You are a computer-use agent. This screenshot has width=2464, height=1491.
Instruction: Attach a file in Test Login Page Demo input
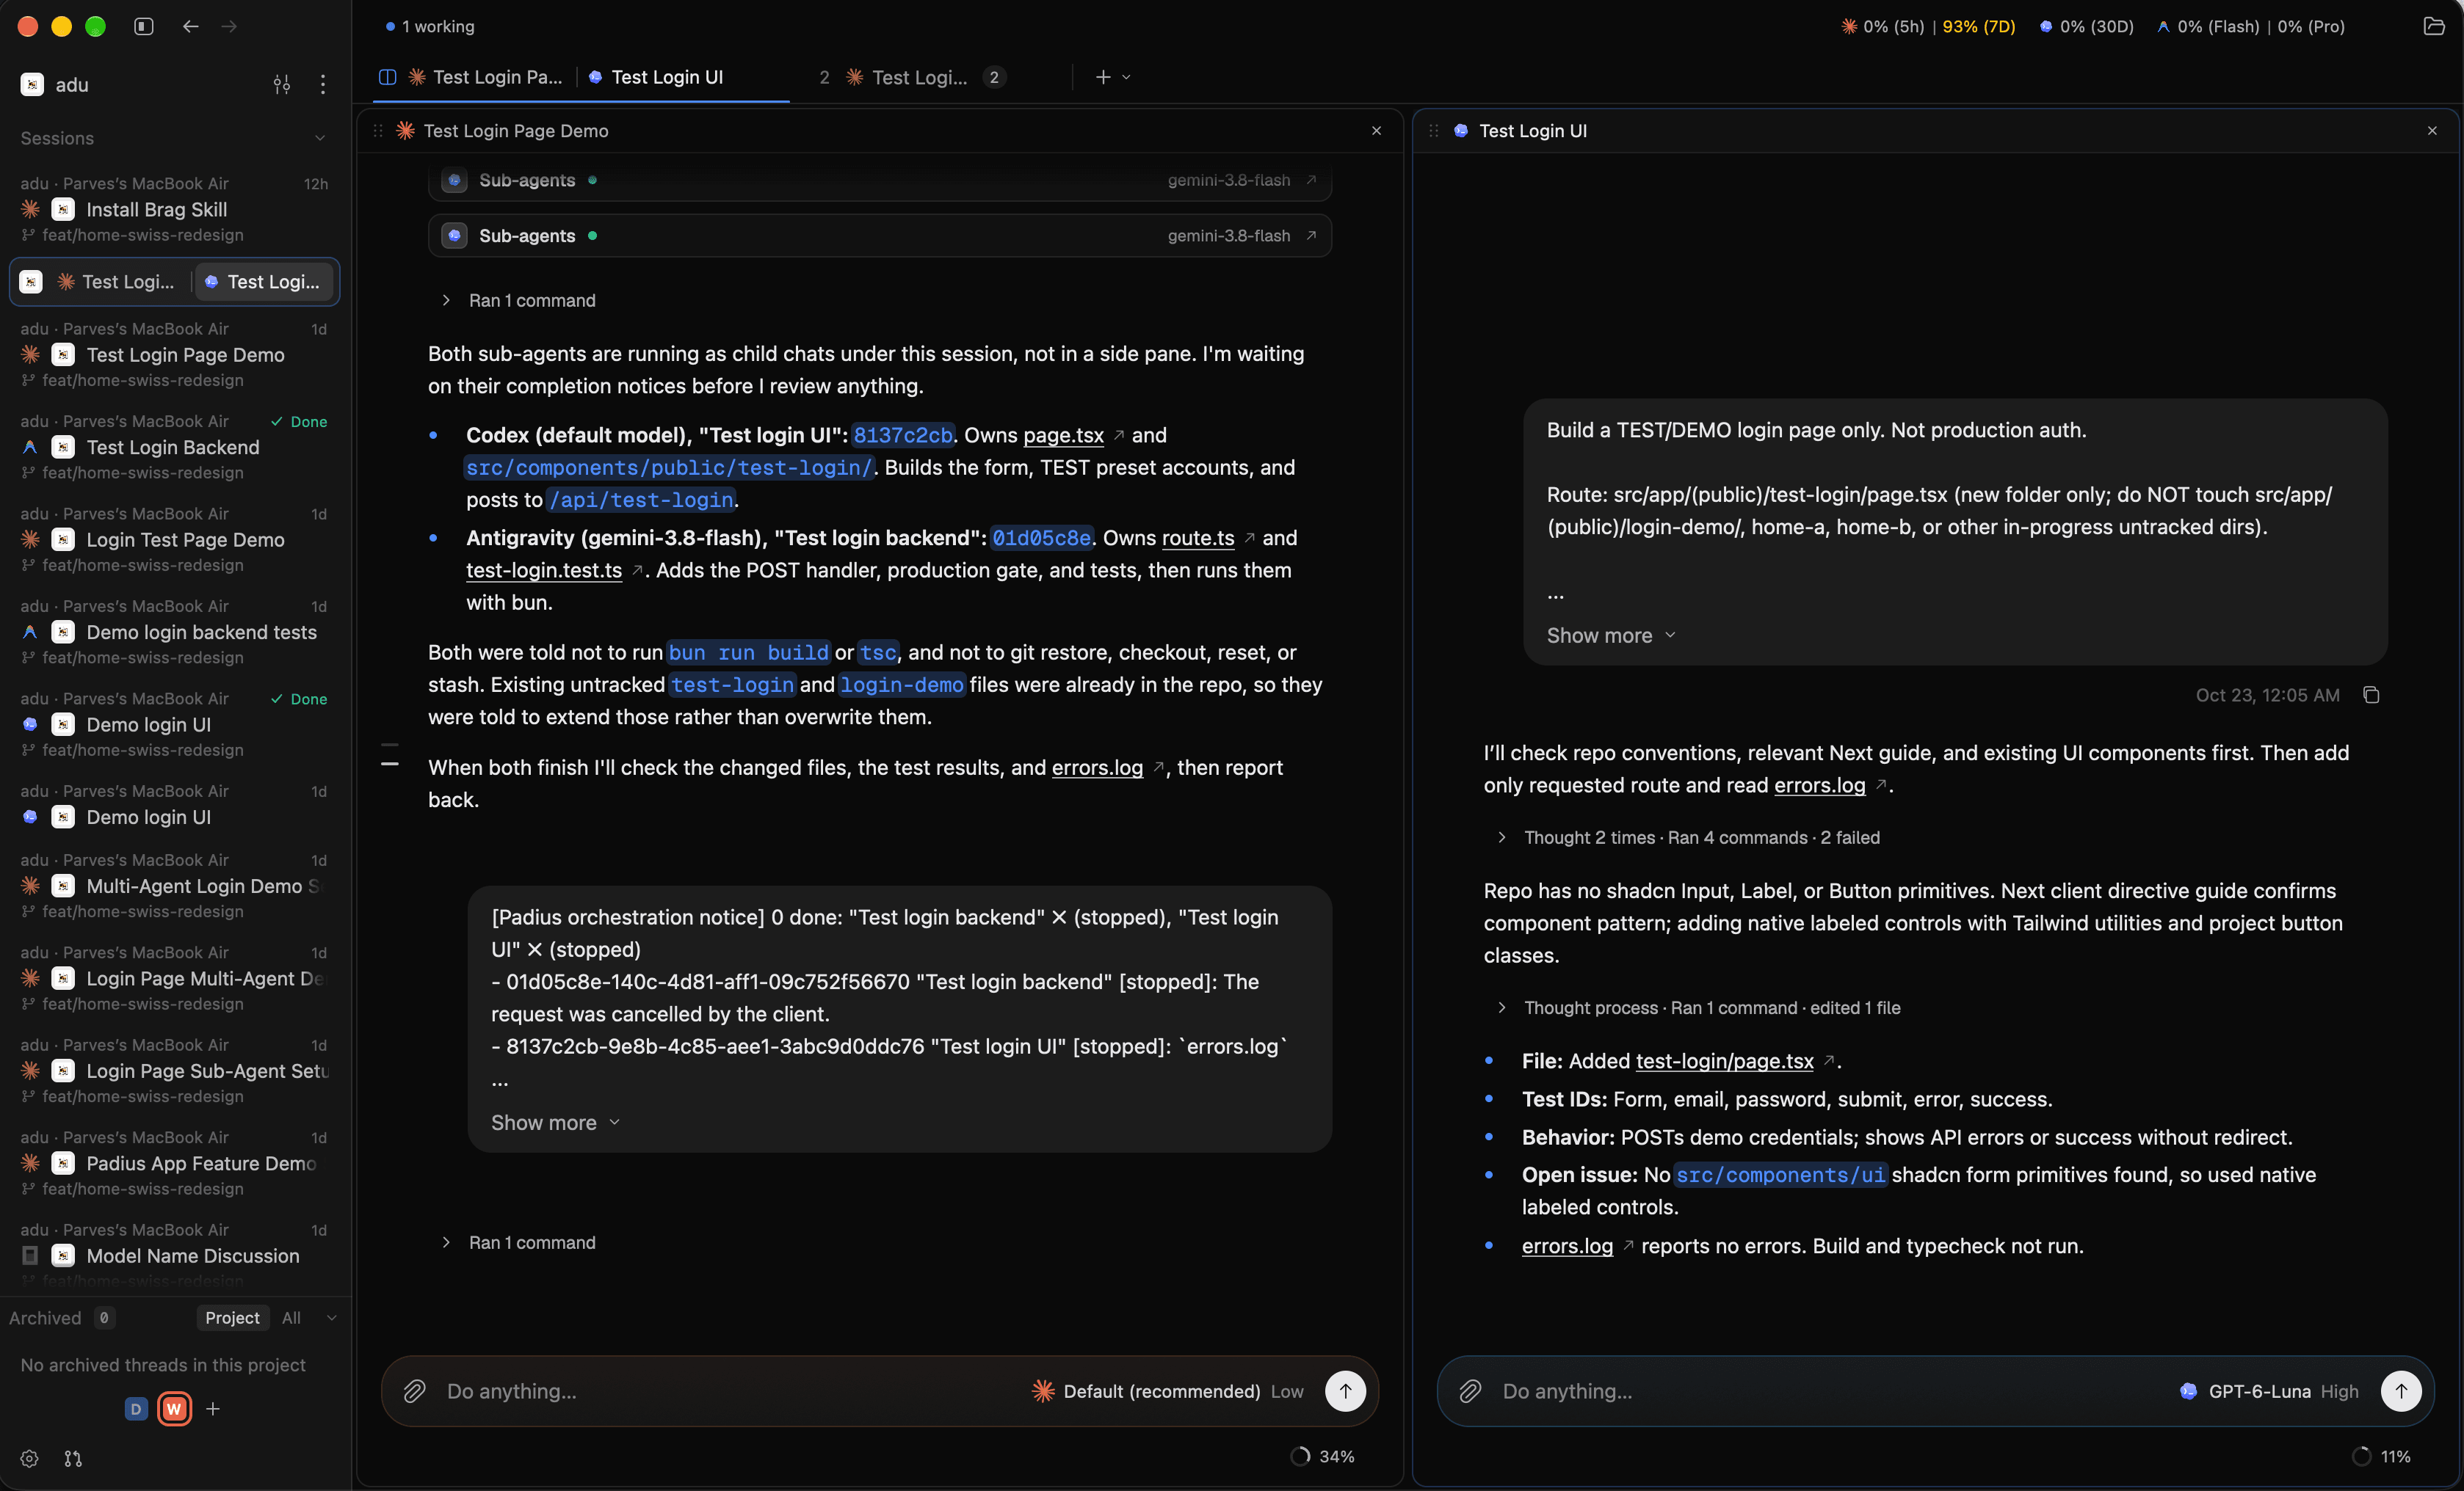pyautogui.click(x=414, y=1391)
